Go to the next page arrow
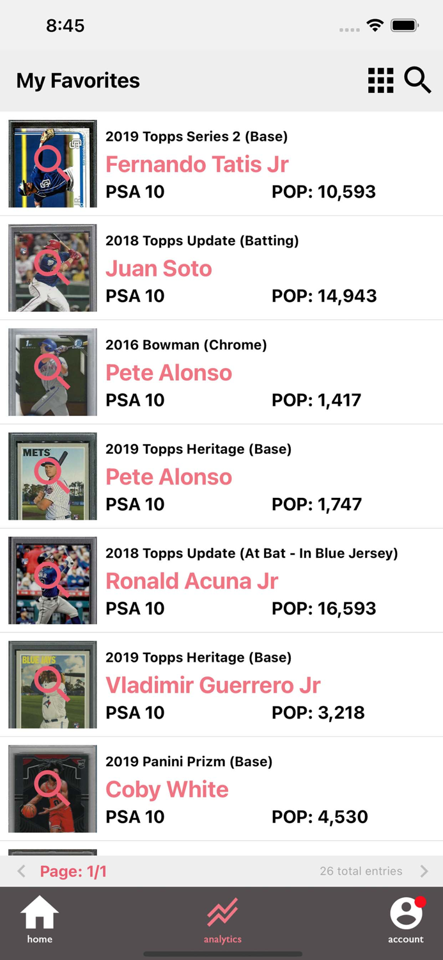Image resolution: width=443 pixels, height=960 pixels. pos(424,871)
